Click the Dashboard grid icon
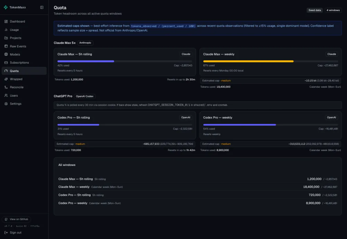This screenshot has height=239, width=347. pos(6,21)
